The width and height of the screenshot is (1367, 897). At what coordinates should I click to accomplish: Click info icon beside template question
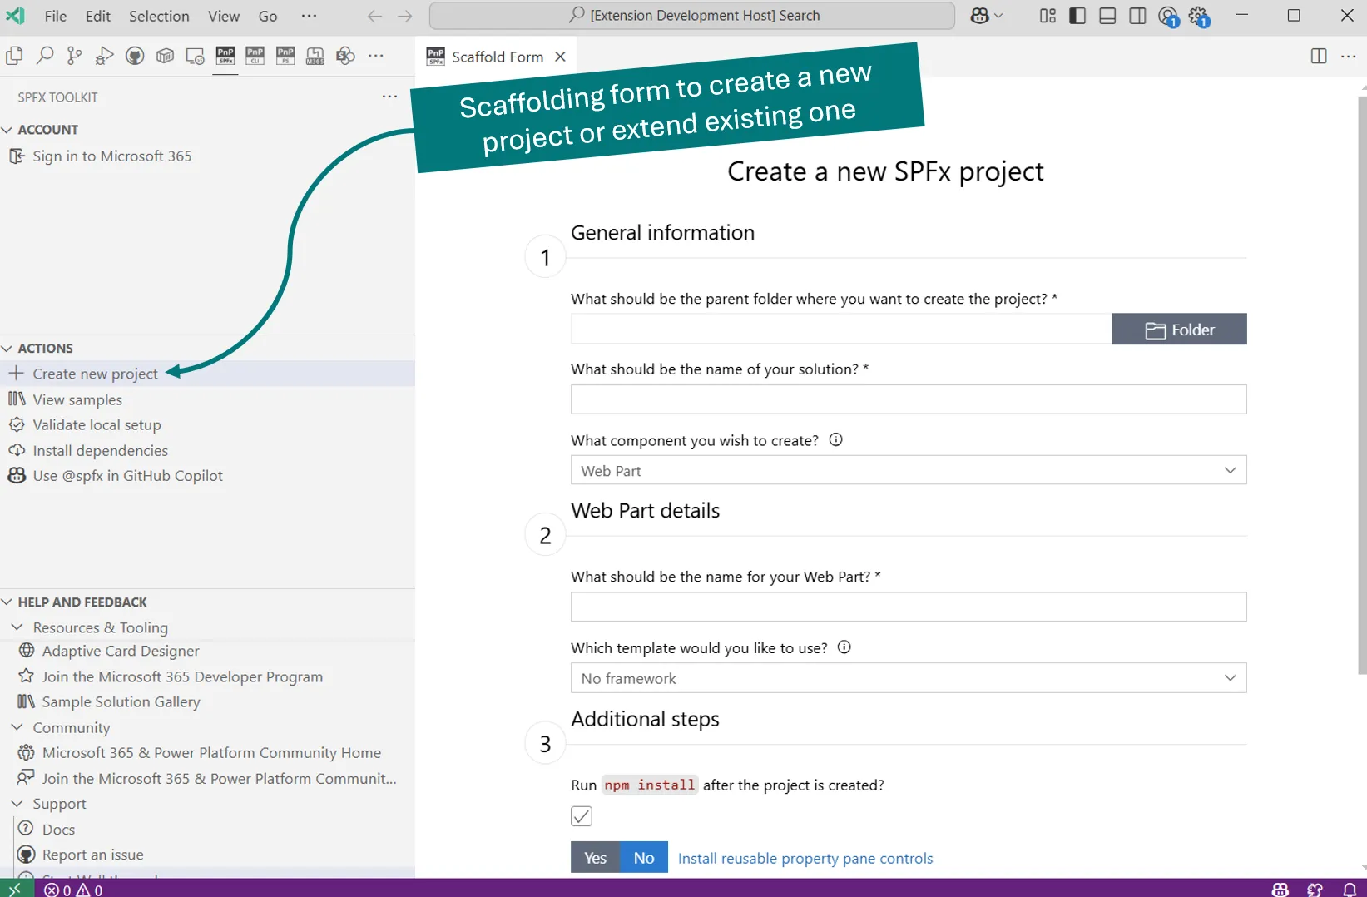[x=844, y=647]
